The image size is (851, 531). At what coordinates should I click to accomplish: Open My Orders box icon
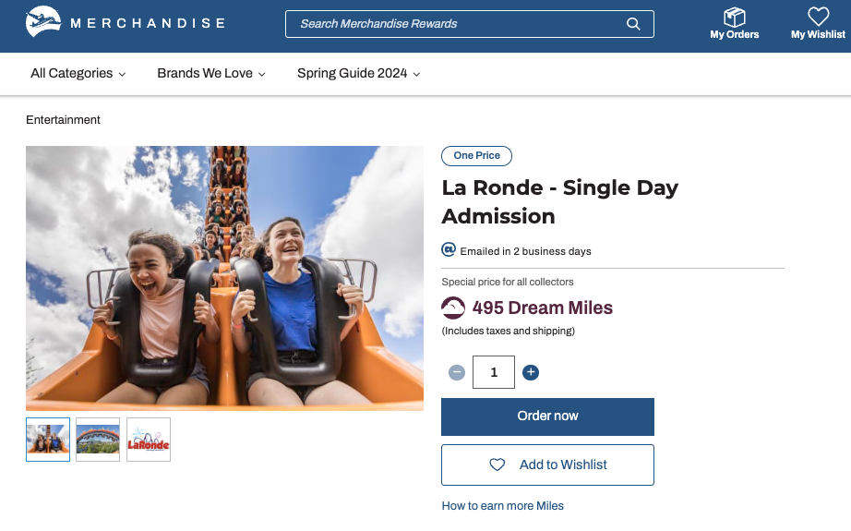[735, 18]
